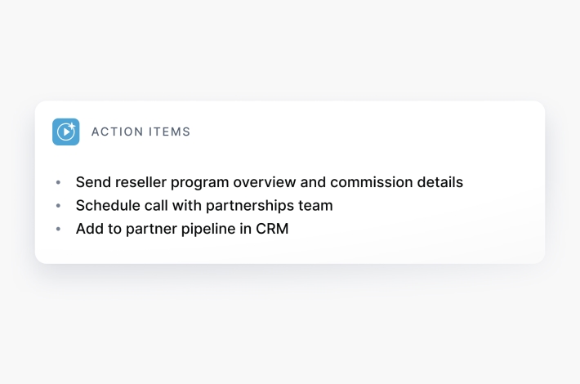The height and width of the screenshot is (384, 580).
Task: Click the 'Send reseller program overview' item
Action: 269,182
